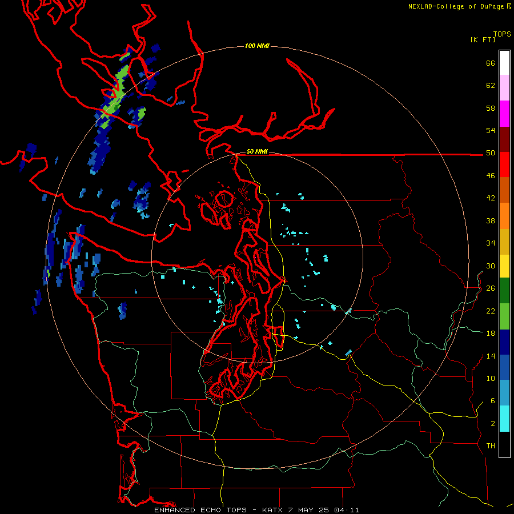
Task: Click the TH legend label
Action: [491, 446]
